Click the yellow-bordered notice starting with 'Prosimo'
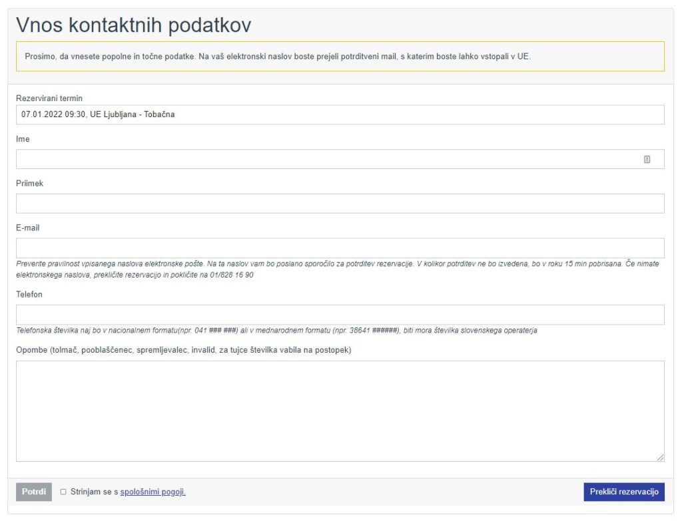 tap(340, 57)
